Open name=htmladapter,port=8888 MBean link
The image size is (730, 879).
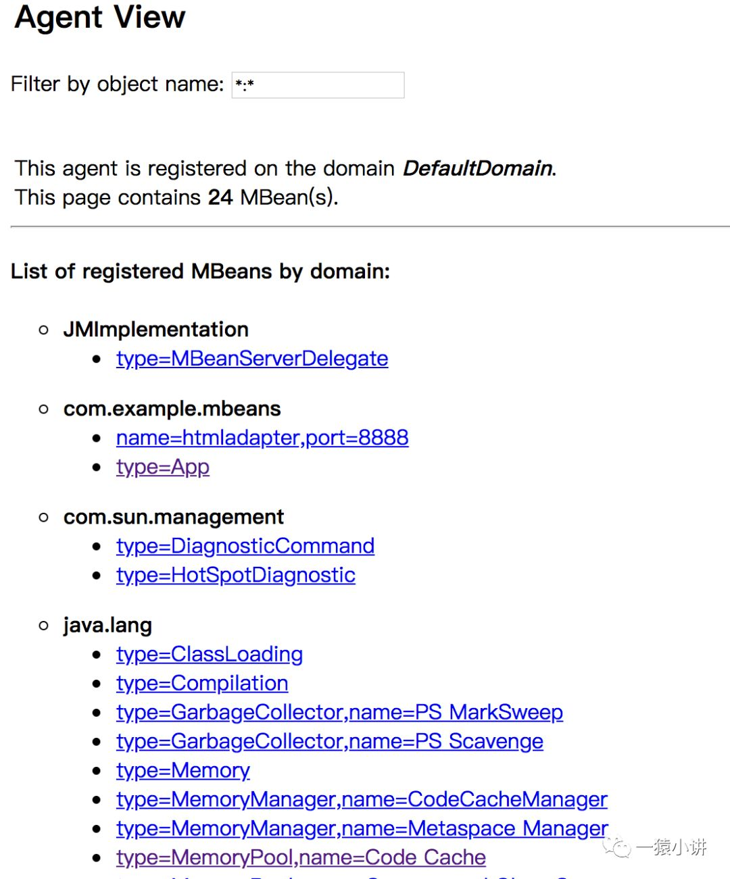[262, 438]
